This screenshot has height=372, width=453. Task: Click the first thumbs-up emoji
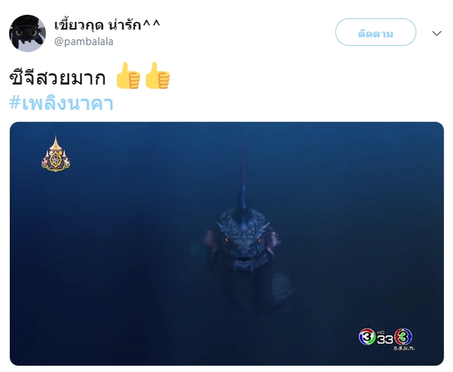point(128,75)
